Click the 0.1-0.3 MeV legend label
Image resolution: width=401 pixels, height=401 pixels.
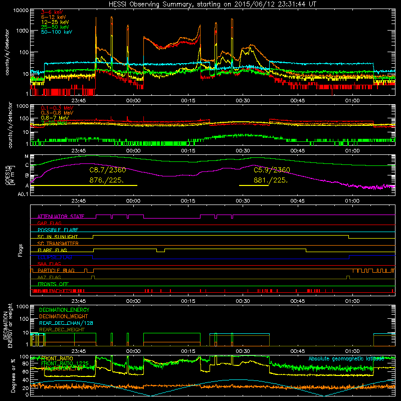[x=57, y=108]
